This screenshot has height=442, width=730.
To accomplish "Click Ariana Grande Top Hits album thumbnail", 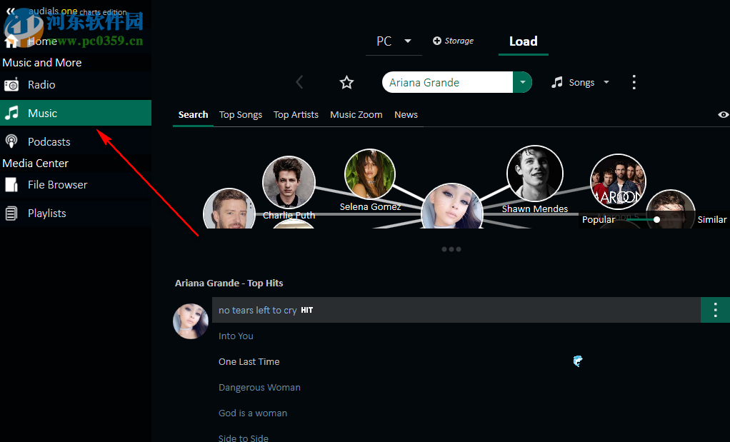I will click(x=191, y=321).
